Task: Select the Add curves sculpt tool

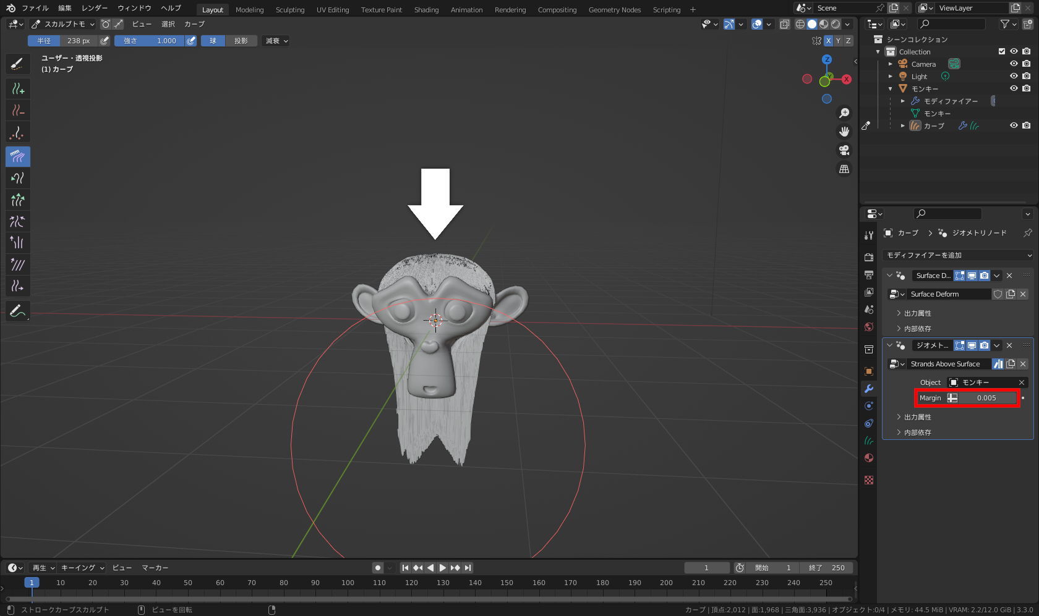Action: pyautogui.click(x=17, y=89)
